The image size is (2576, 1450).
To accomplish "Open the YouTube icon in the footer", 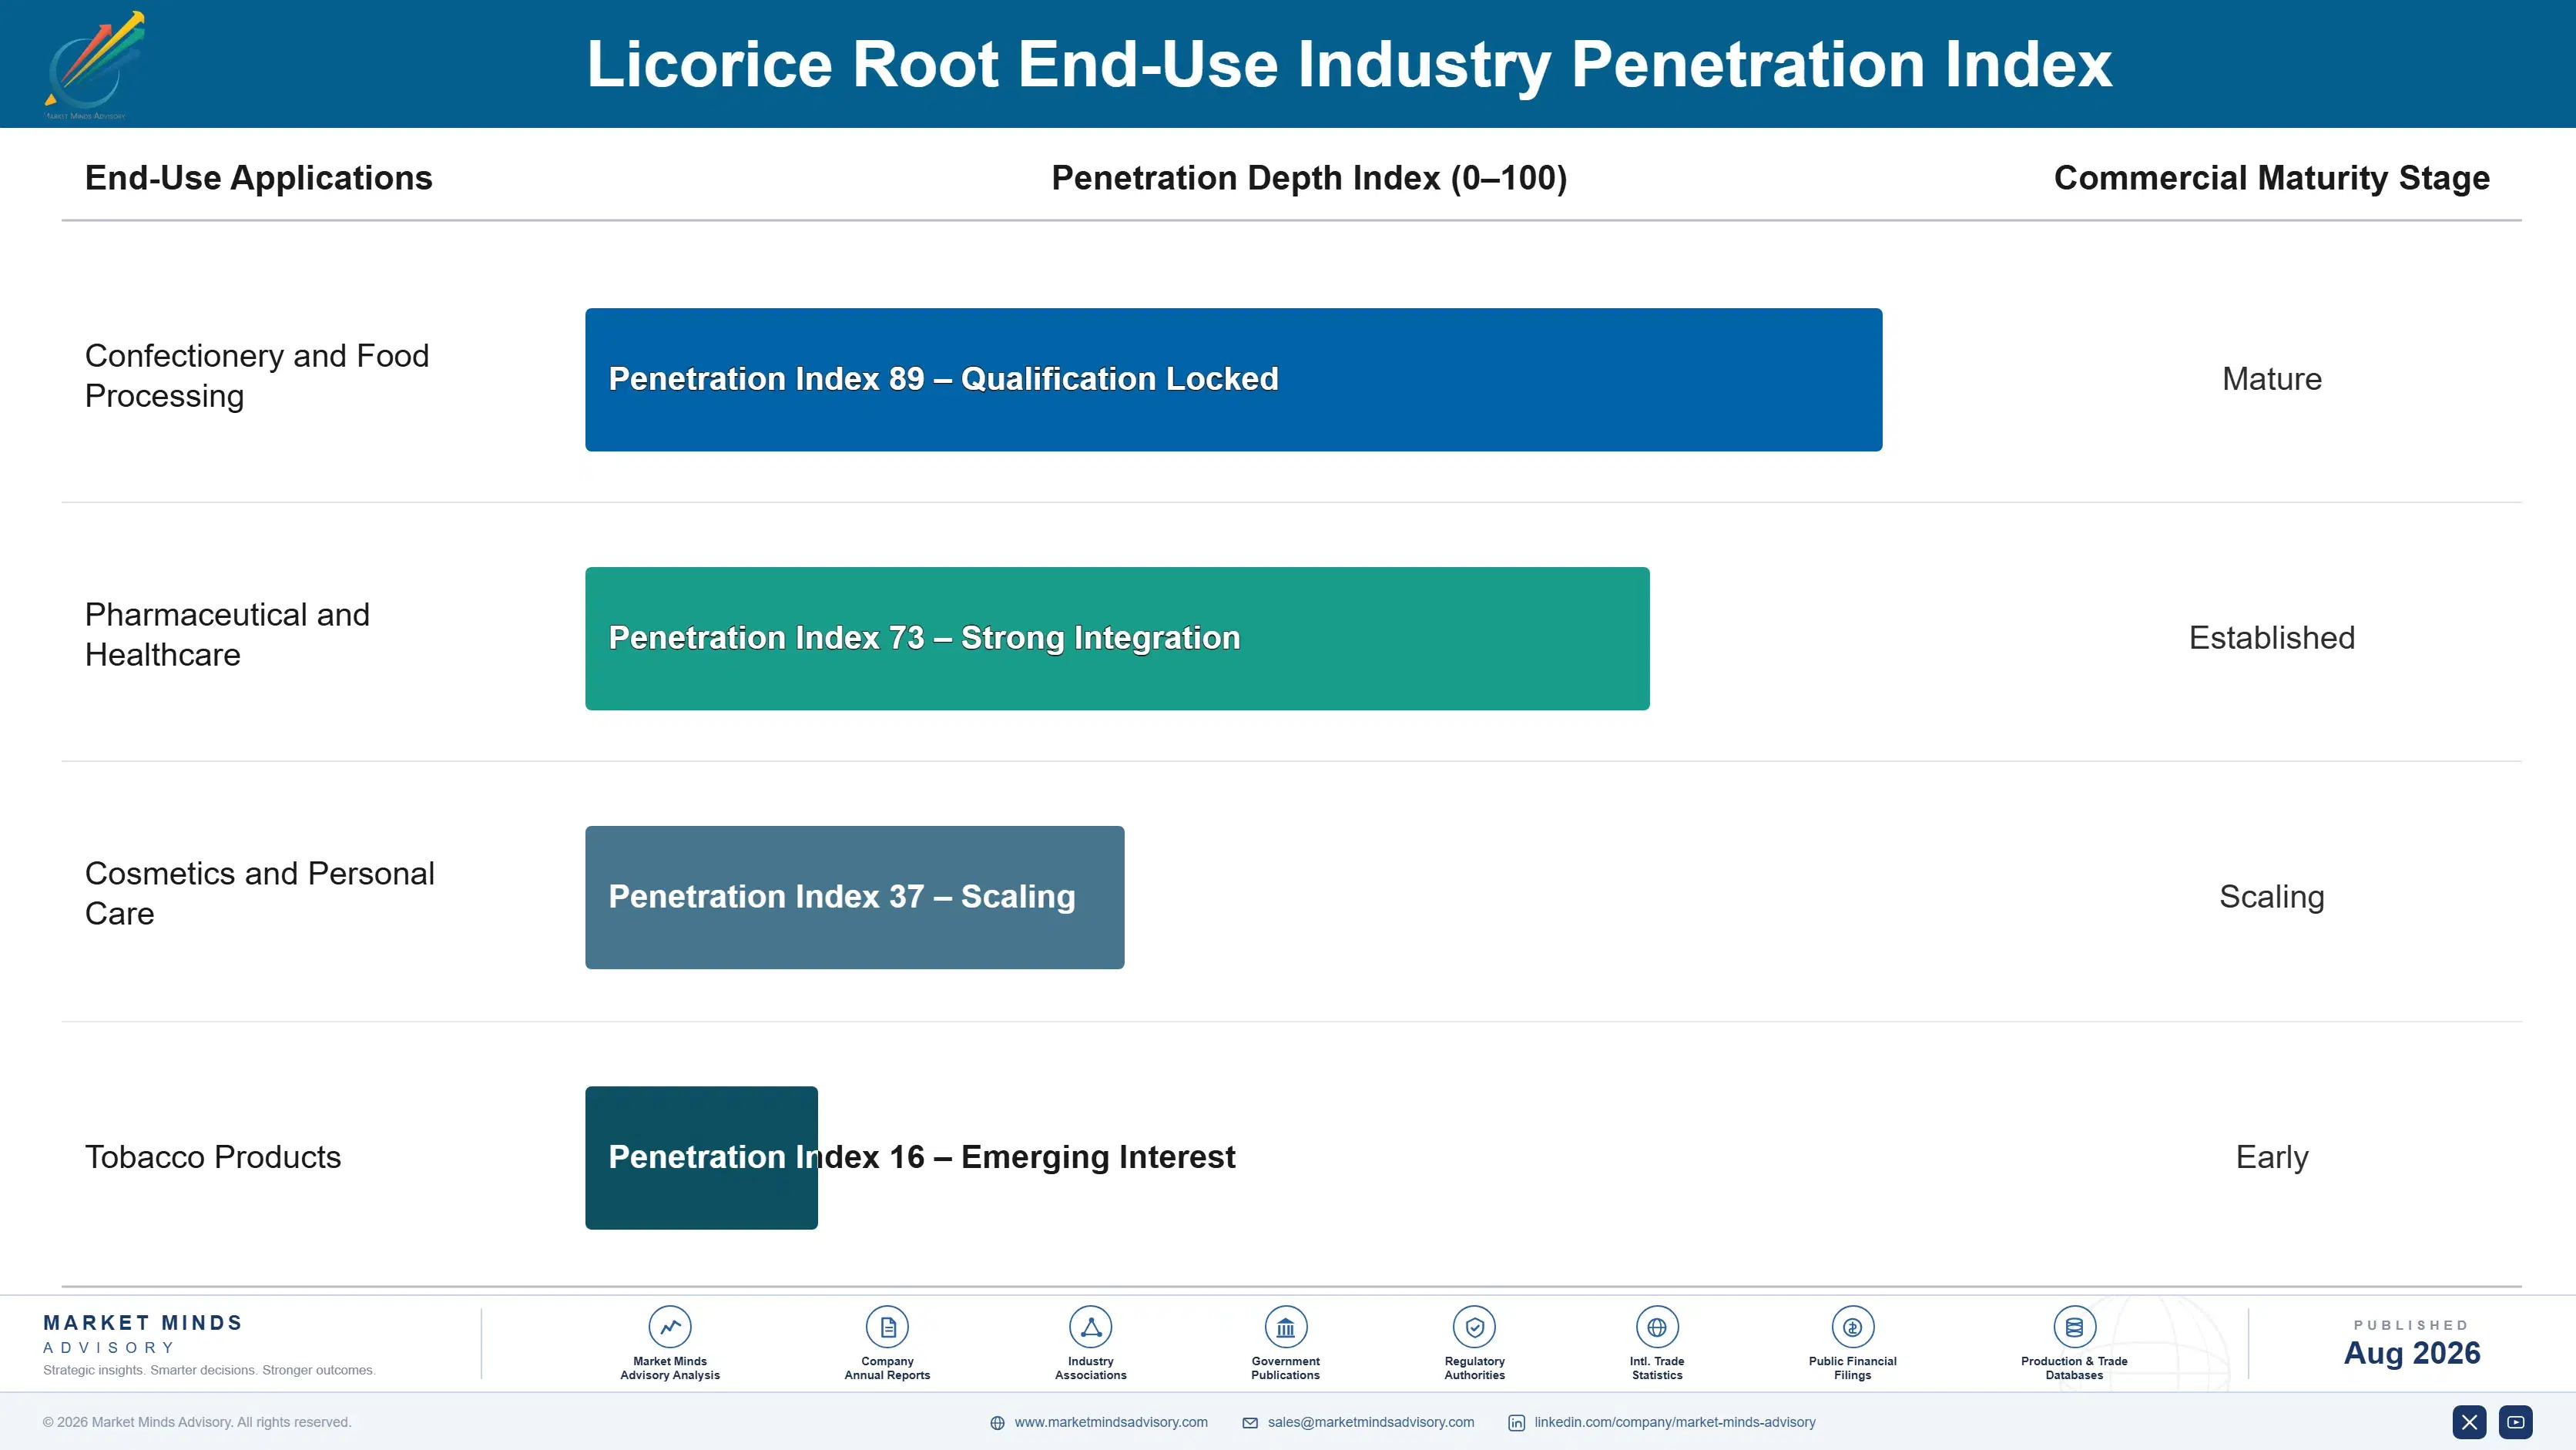I will [2516, 1422].
